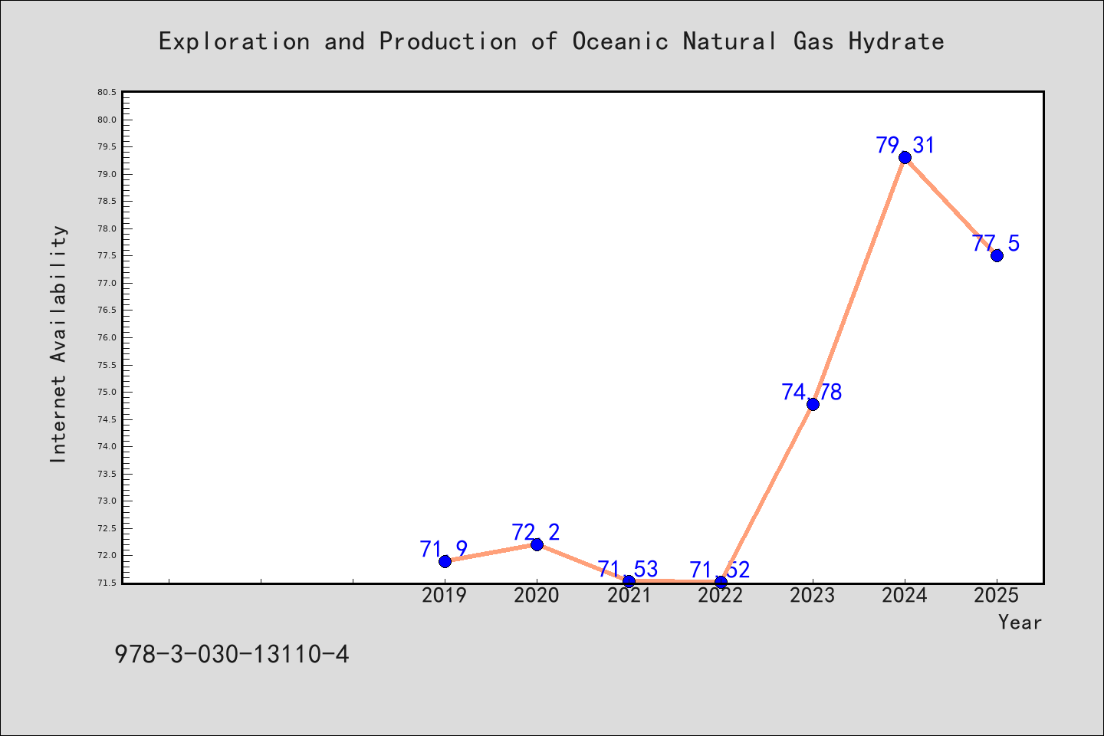Click the x-axis tick label 2022

(721, 595)
